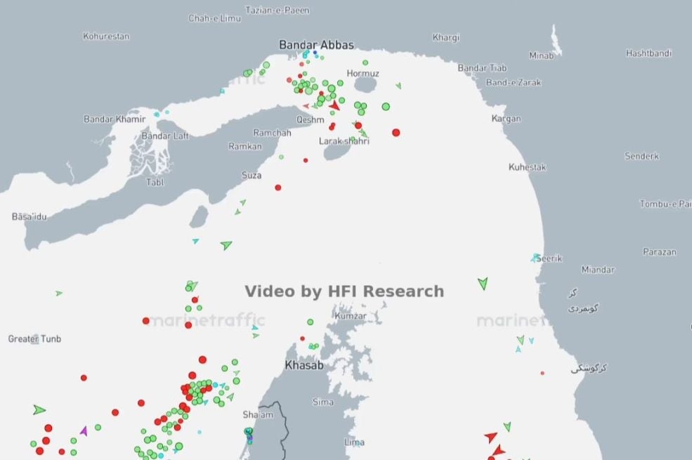The width and height of the screenshot is (692, 460).
Task: Select the Greater Tunb island label
Action: coord(34,339)
